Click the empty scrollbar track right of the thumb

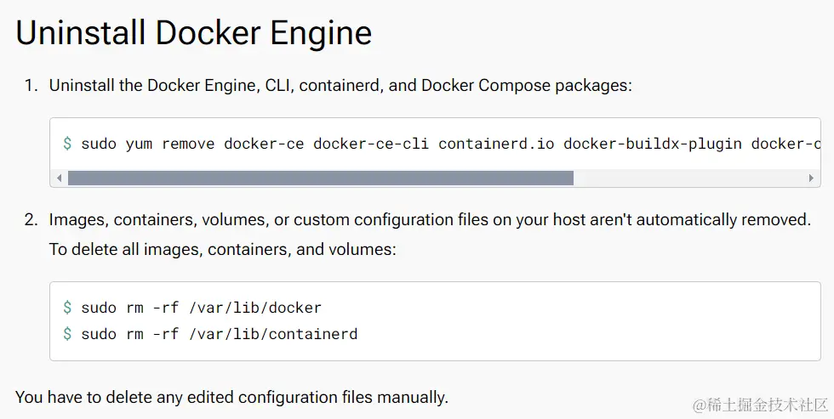[689, 178]
